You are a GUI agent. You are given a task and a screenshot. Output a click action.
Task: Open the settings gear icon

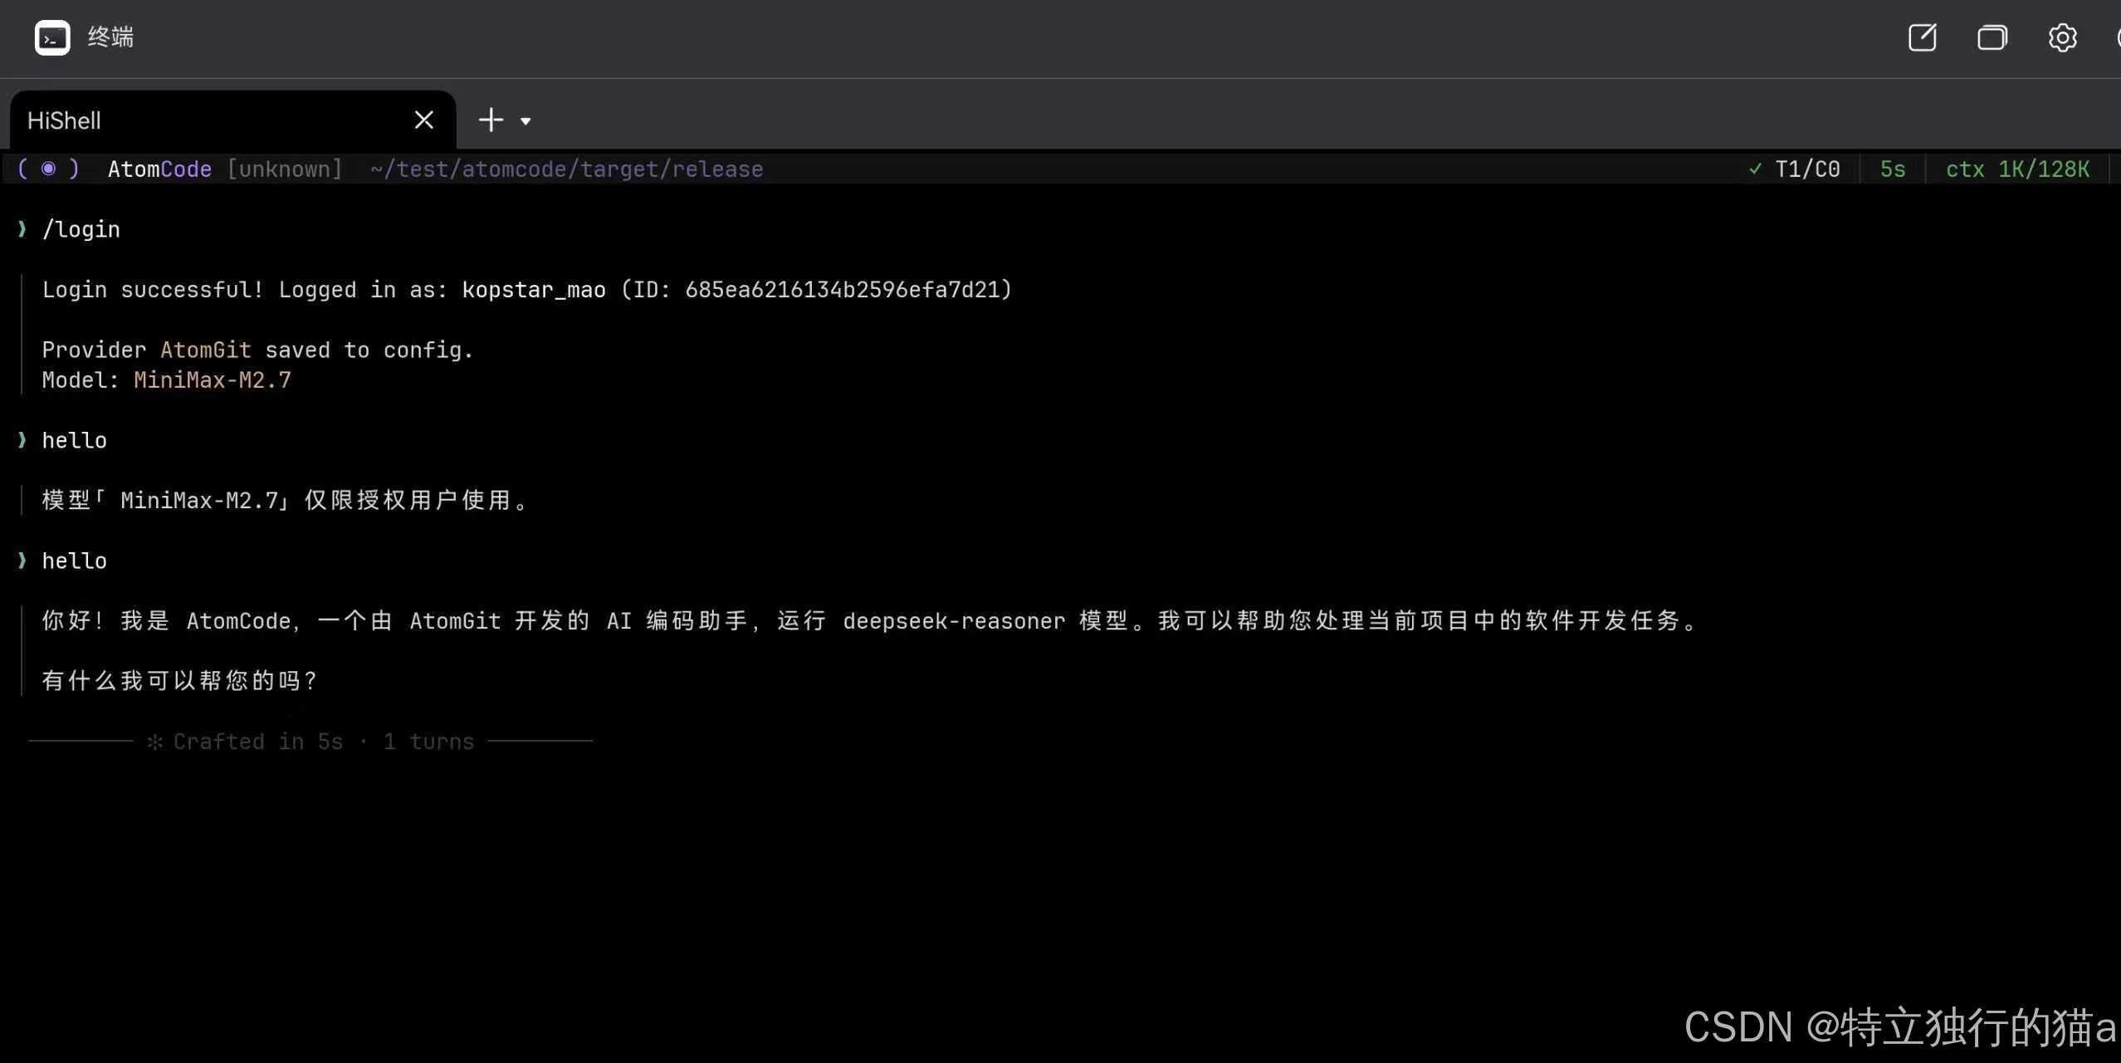[x=2062, y=38]
